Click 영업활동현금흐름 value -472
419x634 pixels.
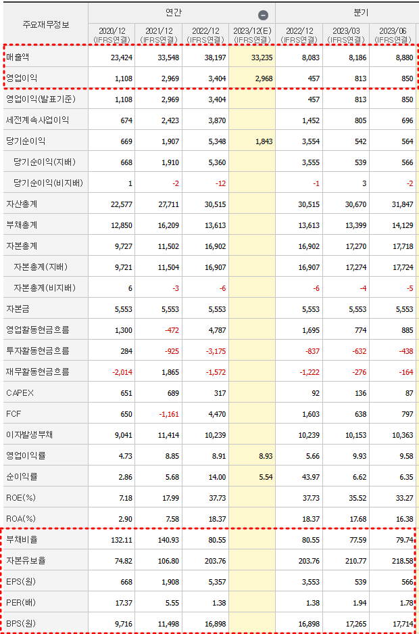[172, 330]
